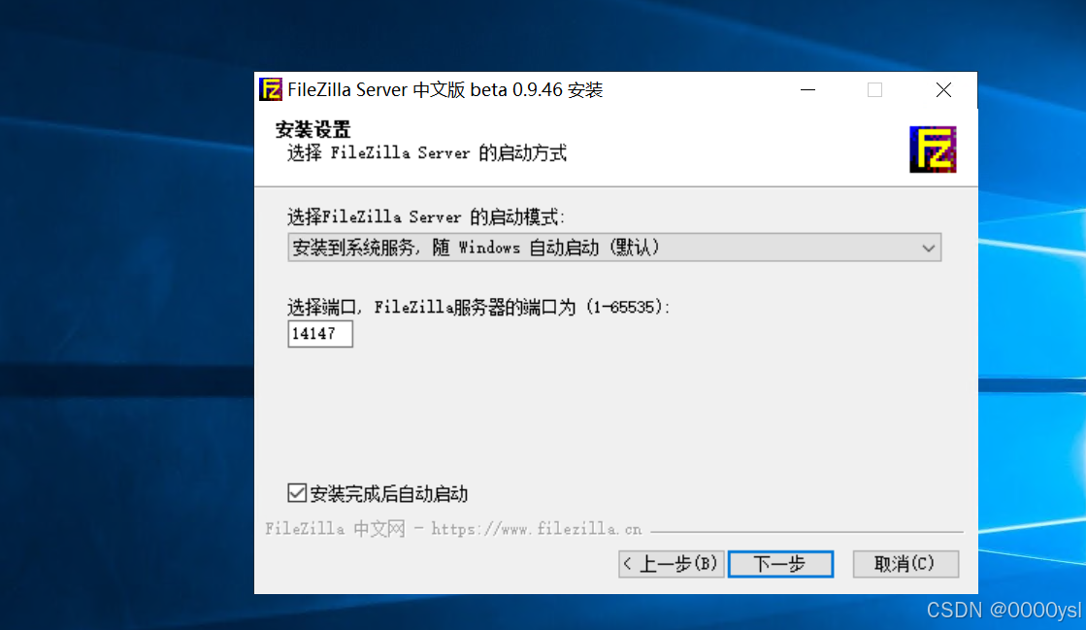This screenshot has height=630, width=1086.
Task: Expand the startup mode dropdown arrow
Action: pos(928,249)
